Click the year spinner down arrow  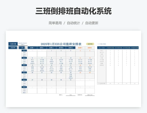point(18,48)
